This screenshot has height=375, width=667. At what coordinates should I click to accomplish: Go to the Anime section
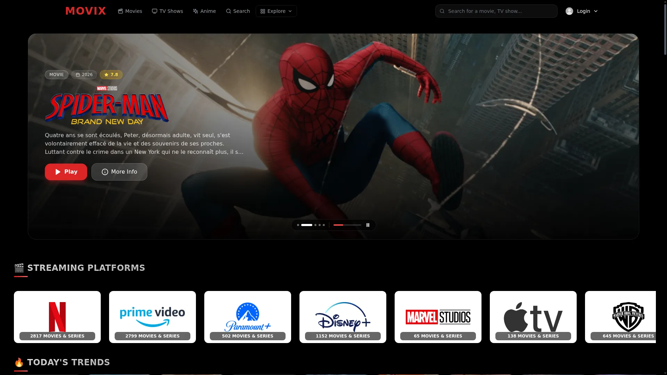coord(204,11)
